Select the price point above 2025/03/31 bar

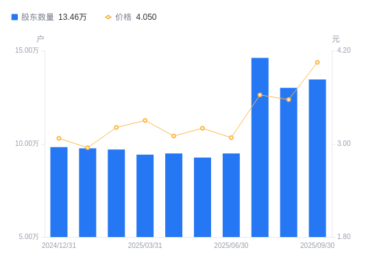pyautogui.click(x=145, y=121)
